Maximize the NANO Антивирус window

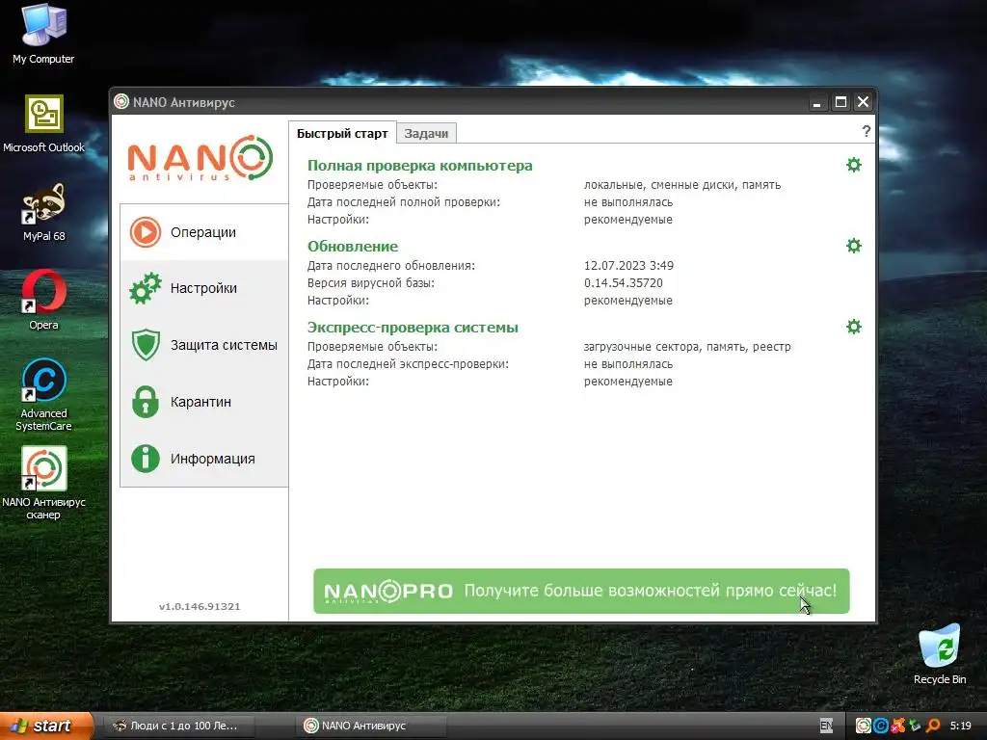tap(840, 102)
